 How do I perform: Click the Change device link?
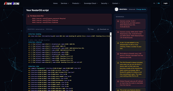(x=141, y=9)
